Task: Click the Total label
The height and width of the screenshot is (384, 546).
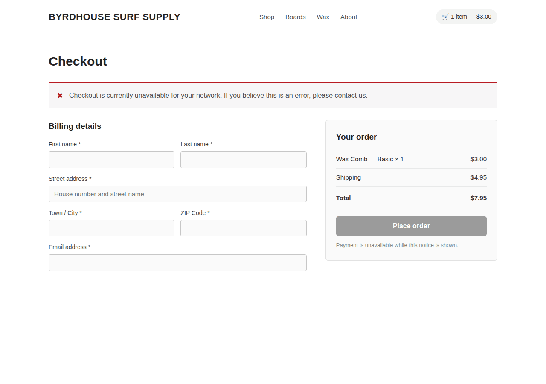Action: pos(343,198)
